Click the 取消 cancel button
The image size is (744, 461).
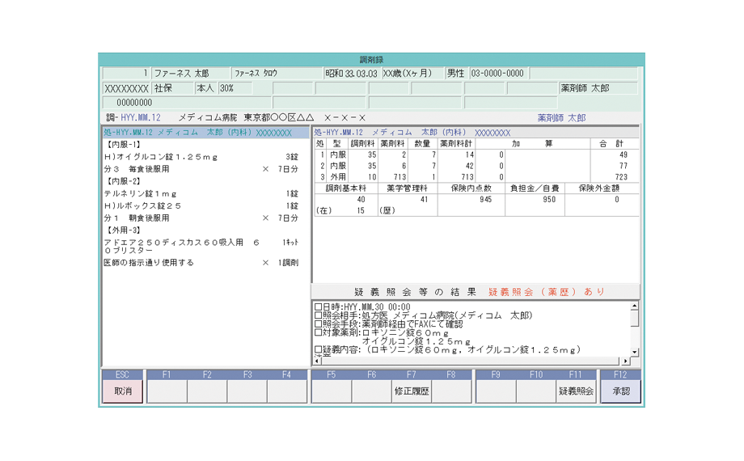click(122, 391)
